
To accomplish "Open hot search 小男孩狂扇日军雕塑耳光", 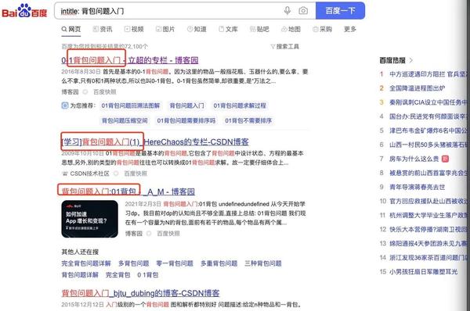I will [x=423, y=271].
